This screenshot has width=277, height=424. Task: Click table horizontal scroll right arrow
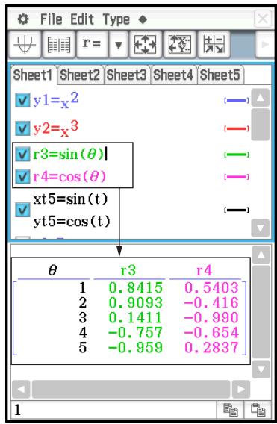240,389
